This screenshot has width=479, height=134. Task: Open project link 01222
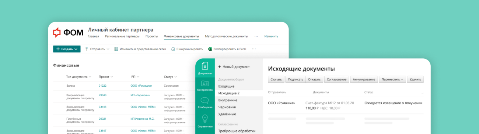[102, 86]
